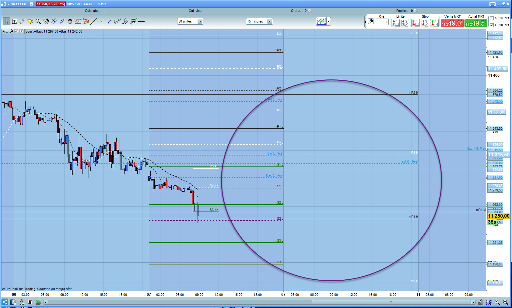This screenshot has height=308, width=512.
Task: Select the short ray line tool
Action: click(110, 21)
